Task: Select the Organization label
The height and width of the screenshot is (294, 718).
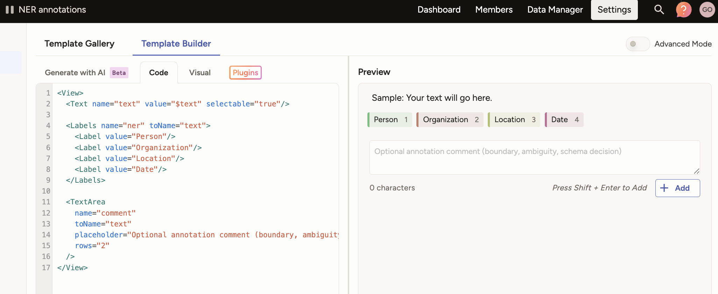Action: point(450,120)
